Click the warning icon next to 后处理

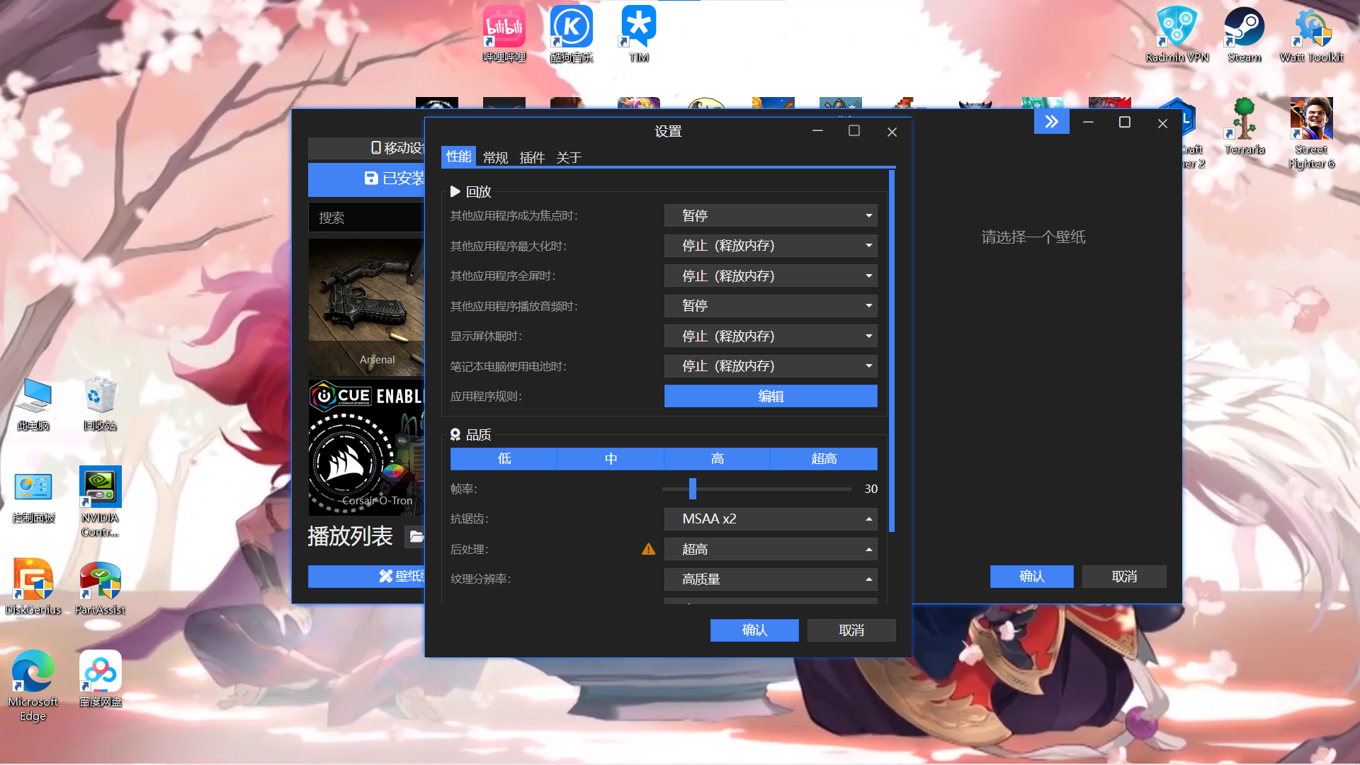click(x=648, y=549)
